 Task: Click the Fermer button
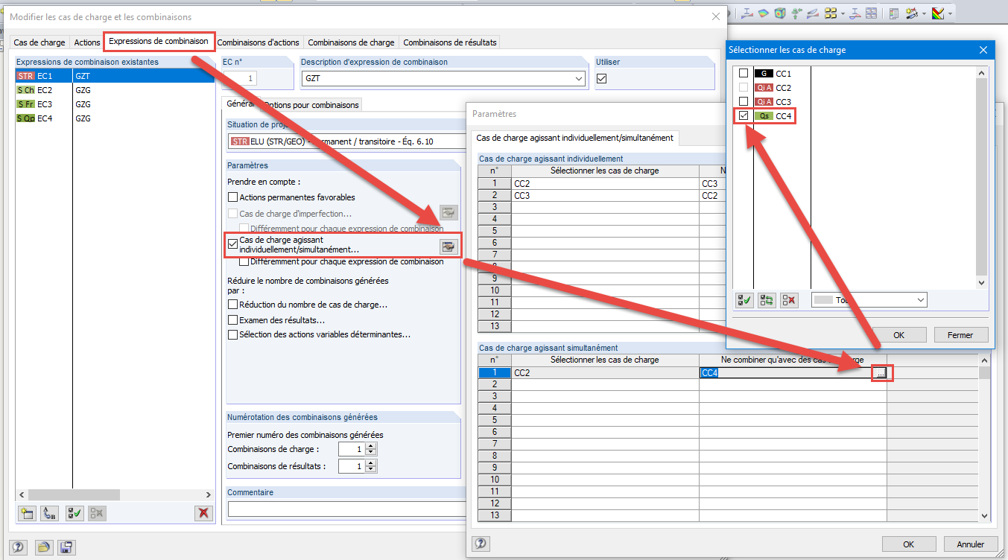coord(960,335)
